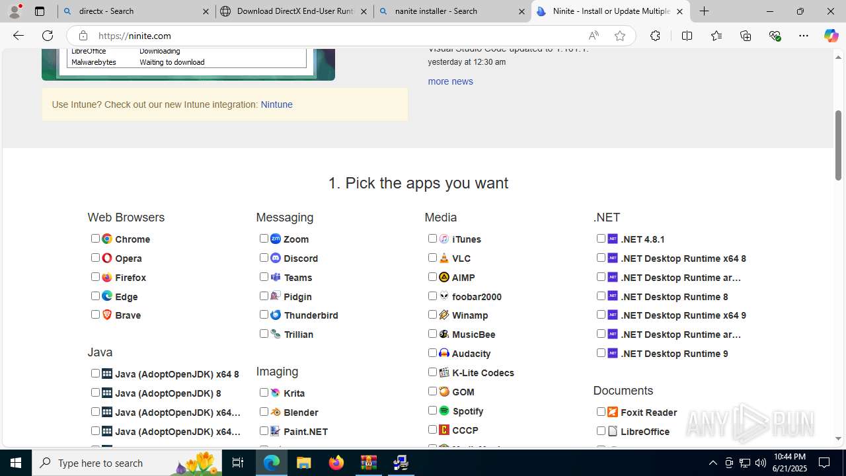This screenshot has height=476, width=846.
Task: Switch to nanite installer - Search tab
Action: (452, 11)
